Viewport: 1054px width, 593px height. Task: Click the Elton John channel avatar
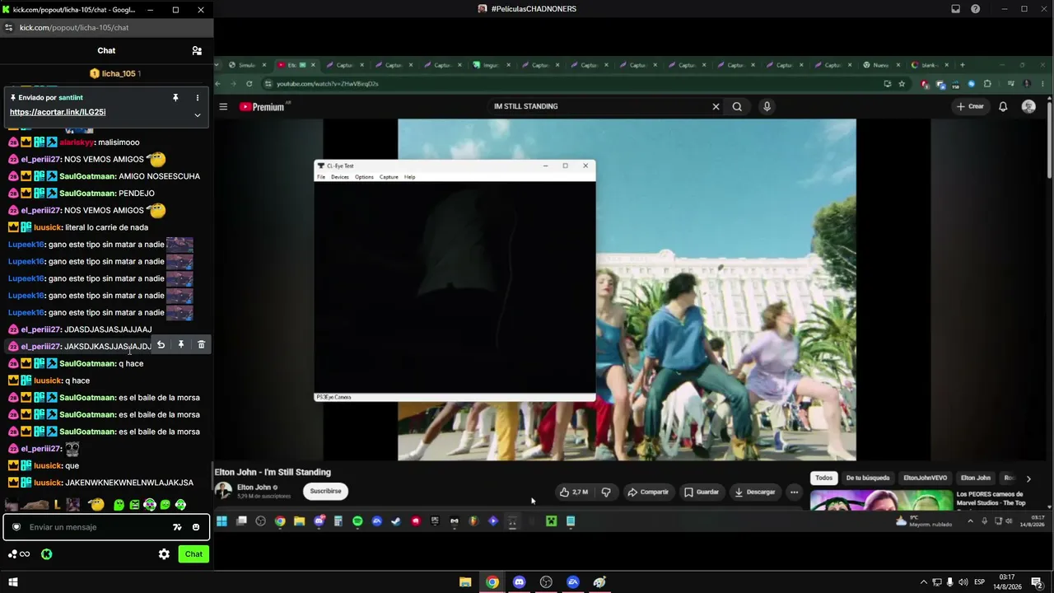pos(223,491)
